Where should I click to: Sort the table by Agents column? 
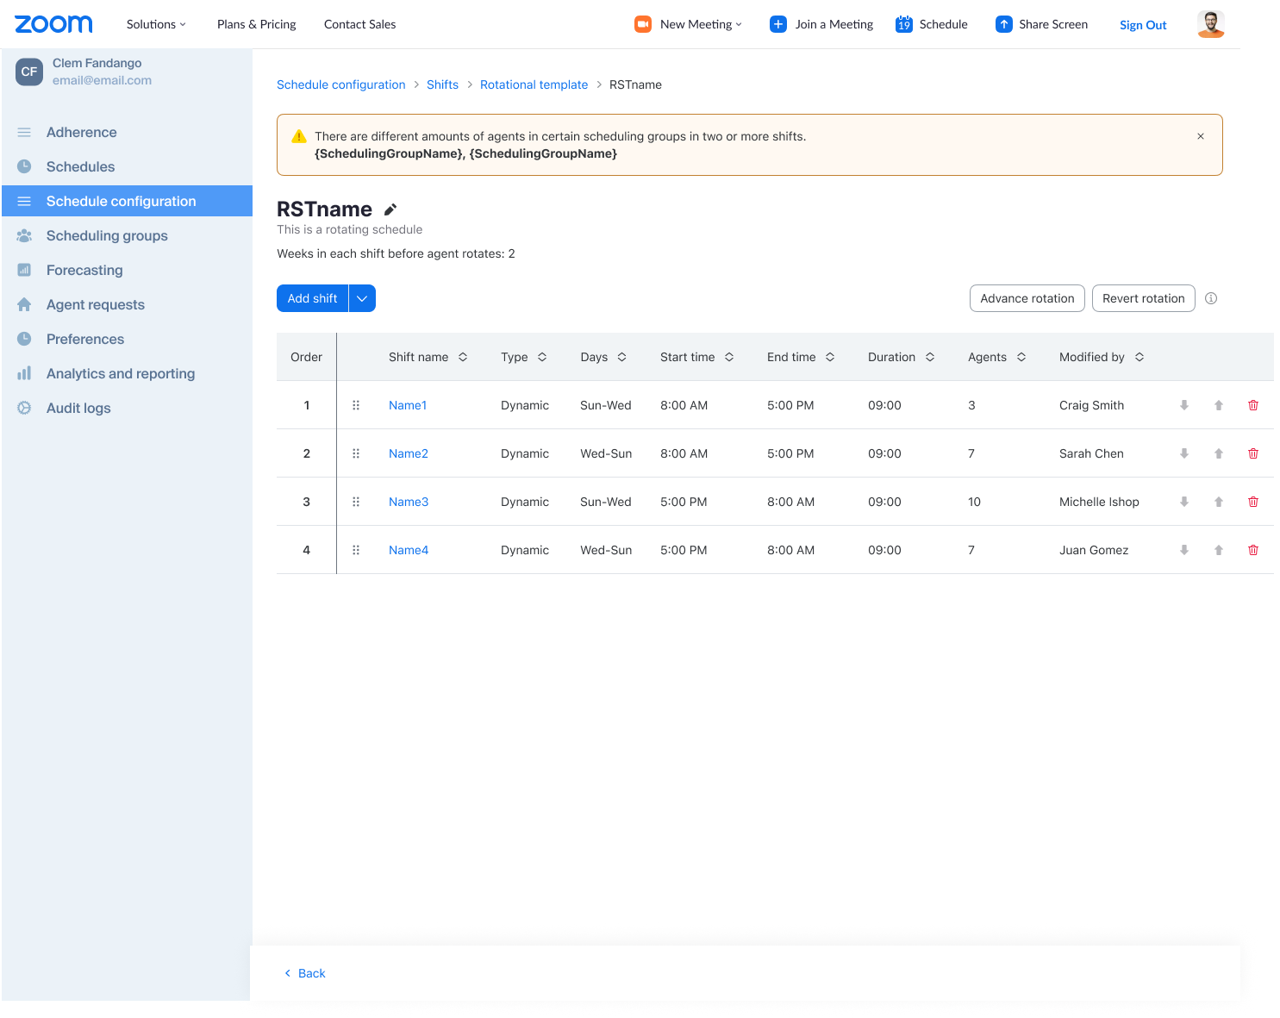[x=996, y=357]
